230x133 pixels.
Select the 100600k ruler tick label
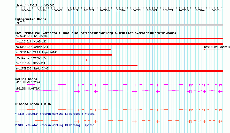pyautogui.click(x=216, y=10)
